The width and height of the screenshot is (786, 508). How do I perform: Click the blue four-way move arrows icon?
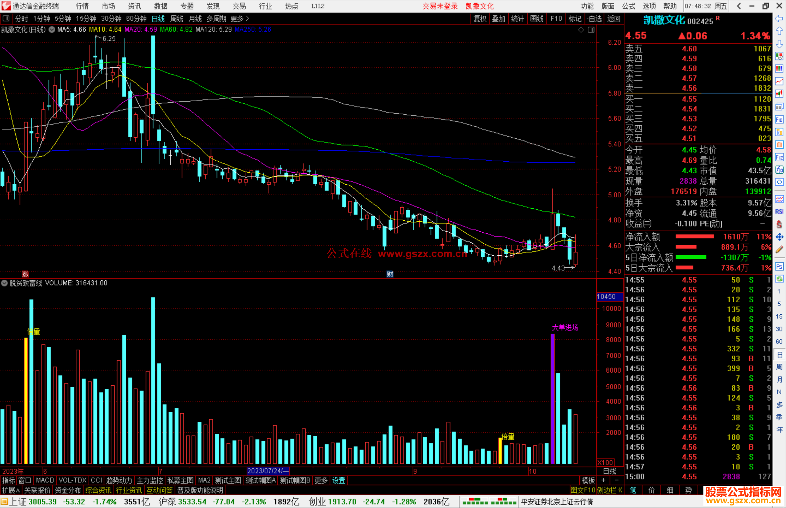pos(779,237)
